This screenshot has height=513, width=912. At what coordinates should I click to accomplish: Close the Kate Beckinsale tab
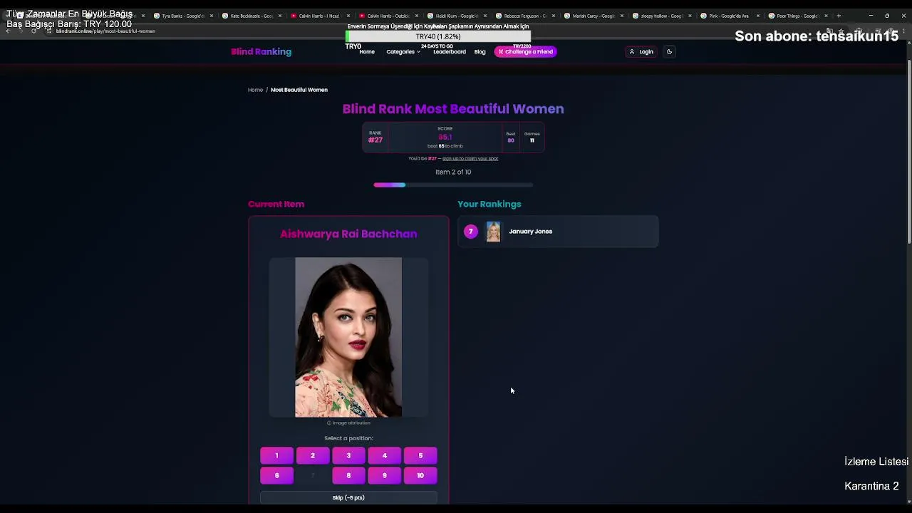280,16
